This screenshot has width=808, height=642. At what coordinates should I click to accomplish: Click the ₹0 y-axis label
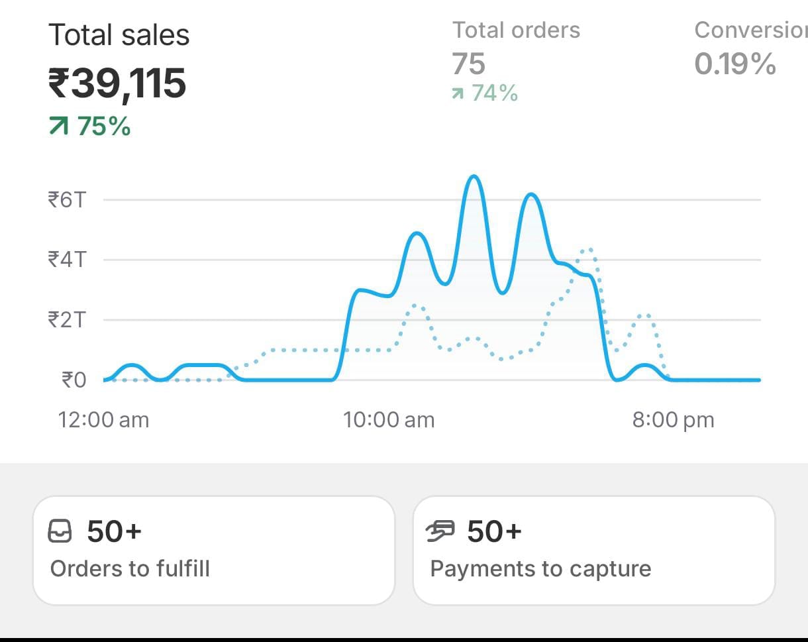(74, 380)
